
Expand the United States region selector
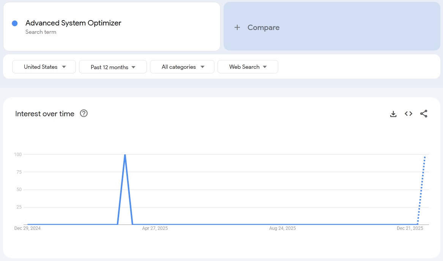pos(44,66)
